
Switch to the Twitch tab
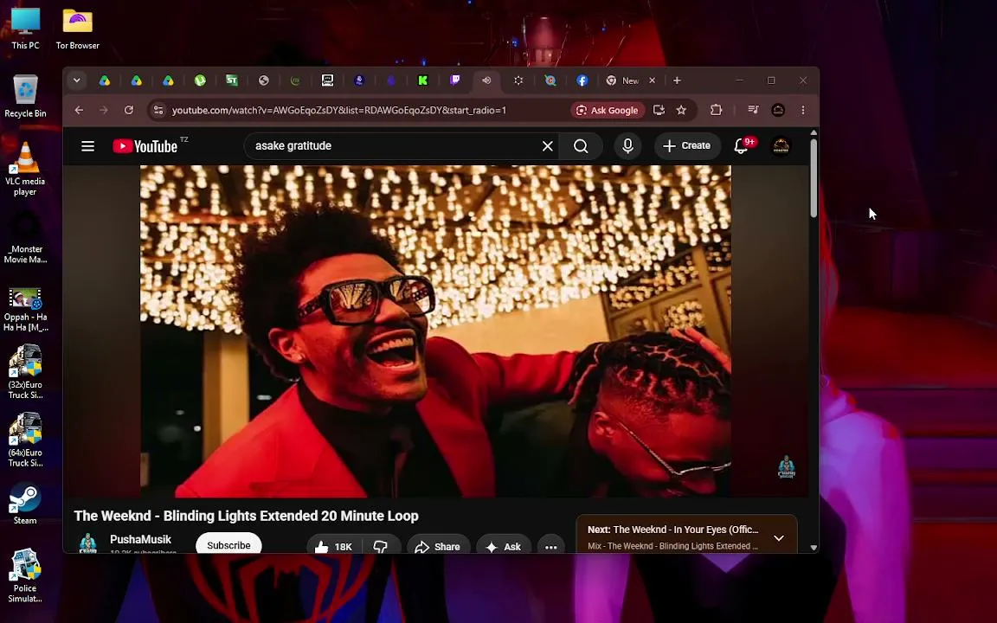point(455,80)
